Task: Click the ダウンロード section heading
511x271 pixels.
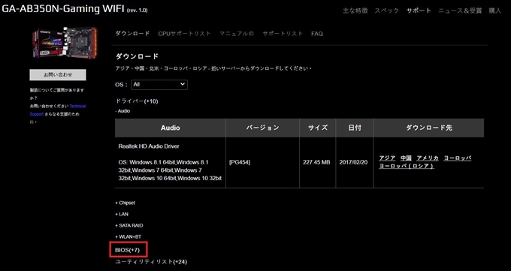Action: coord(137,56)
